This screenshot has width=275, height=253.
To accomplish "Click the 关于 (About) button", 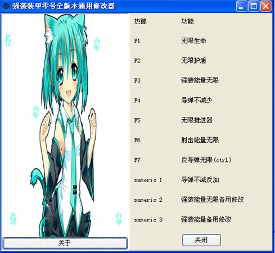I will coord(65,243).
